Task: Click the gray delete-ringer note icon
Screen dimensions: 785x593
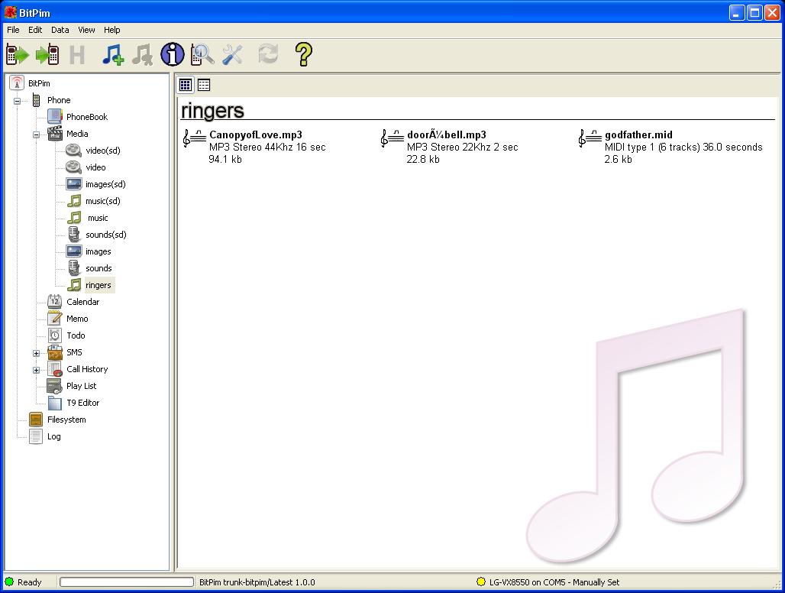Action: [143, 54]
